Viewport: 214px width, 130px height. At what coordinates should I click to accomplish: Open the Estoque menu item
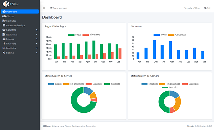pyautogui.click(x=20, y=39)
